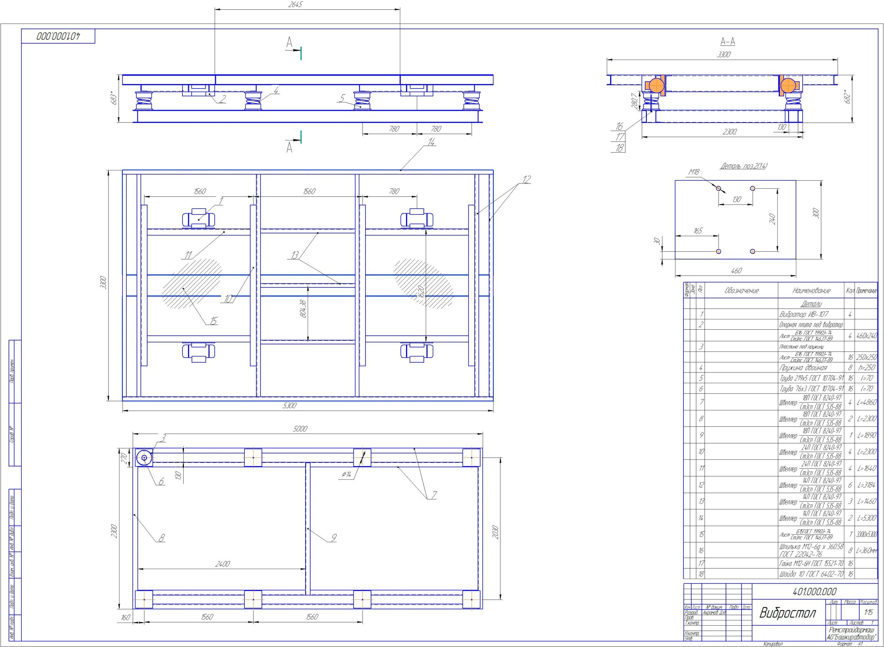This screenshot has height=647, width=884.
Task: Click the A-A section view title
Action: (728, 41)
